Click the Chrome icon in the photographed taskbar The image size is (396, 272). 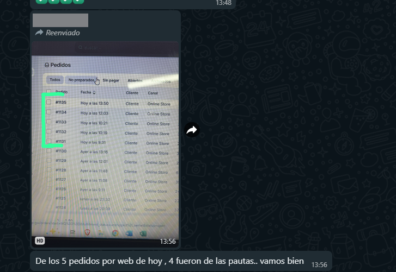point(115,233)
